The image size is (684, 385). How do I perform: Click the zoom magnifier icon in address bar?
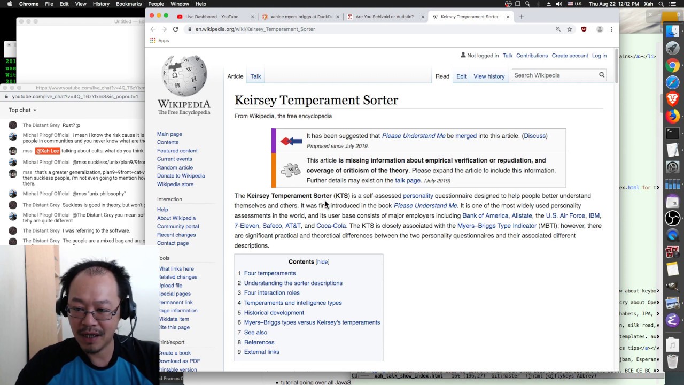pos(558,29)
